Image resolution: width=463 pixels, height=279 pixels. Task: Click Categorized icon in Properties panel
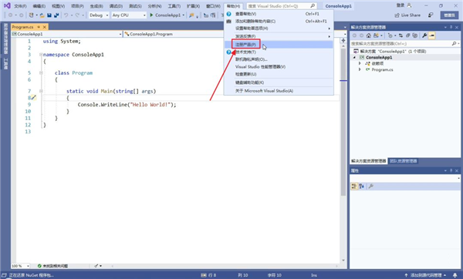click(x=354, y=186)
